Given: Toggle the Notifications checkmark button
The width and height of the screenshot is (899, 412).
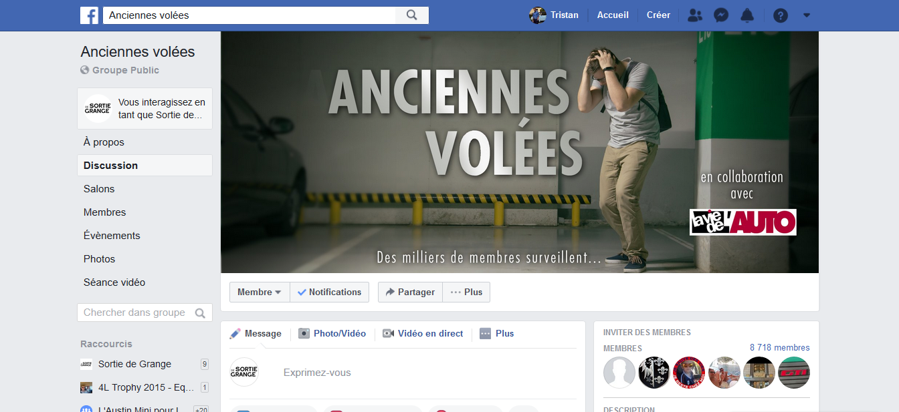Looking at the screenshot, I should coord(329,292).
